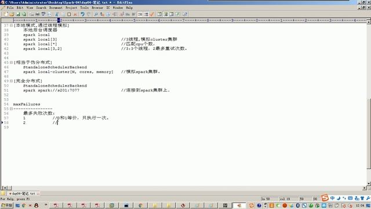Toggle Sogou Chinese/English mode 中 button
Viewport: 371px width, 209px height.
(x=332, y=198)
